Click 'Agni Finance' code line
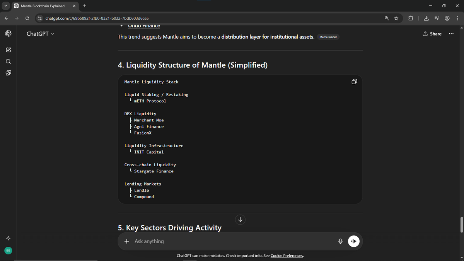The width and height of the screenshot is (464, 261). (149, 126)
